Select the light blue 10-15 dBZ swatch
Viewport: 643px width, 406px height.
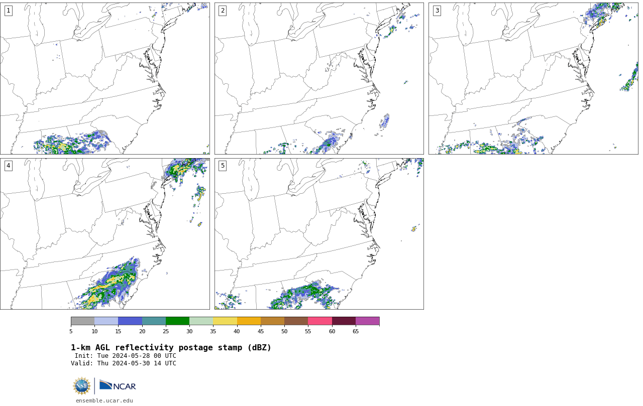[106, 321]
